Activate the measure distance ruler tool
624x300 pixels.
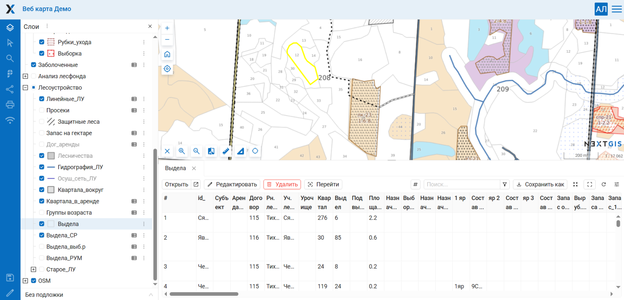coord(226,151)
